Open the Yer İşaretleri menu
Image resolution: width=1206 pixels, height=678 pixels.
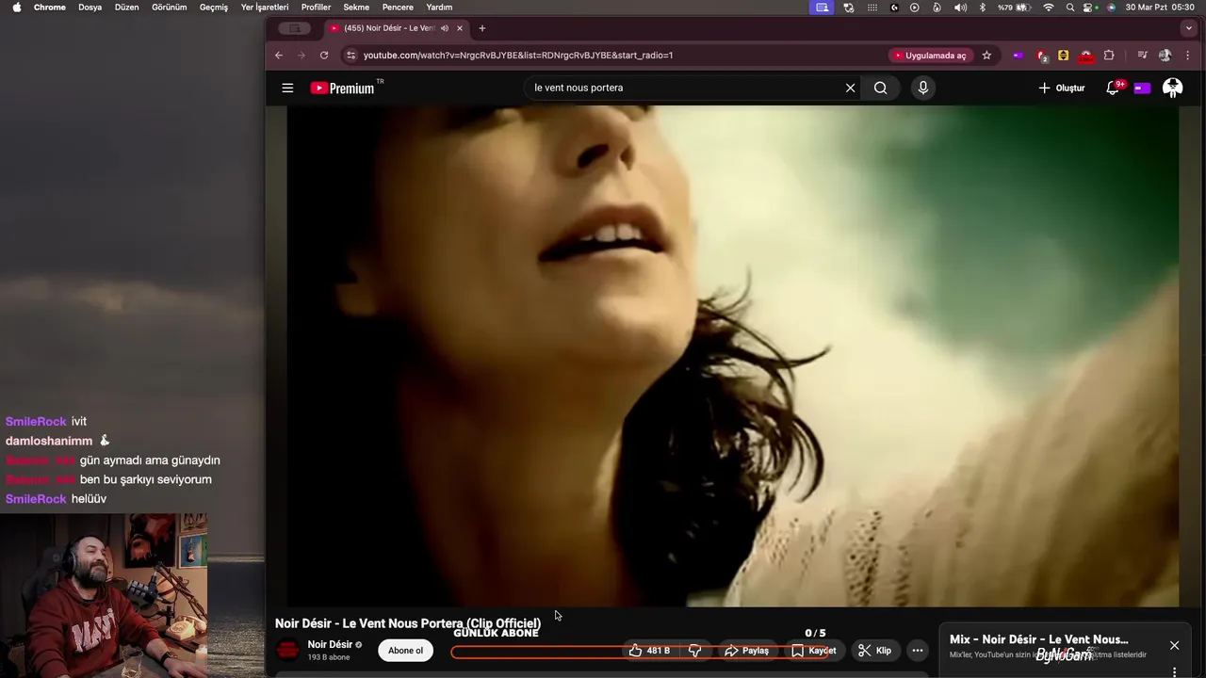point(265,8)
